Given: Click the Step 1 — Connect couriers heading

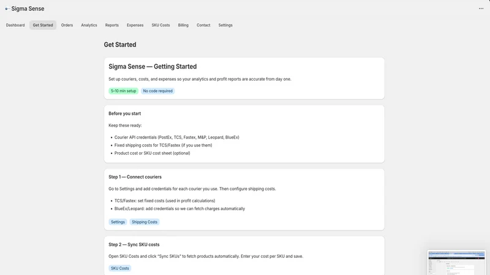Looking at the screenshot, I should pyautogui.click(x=135, y=177).
